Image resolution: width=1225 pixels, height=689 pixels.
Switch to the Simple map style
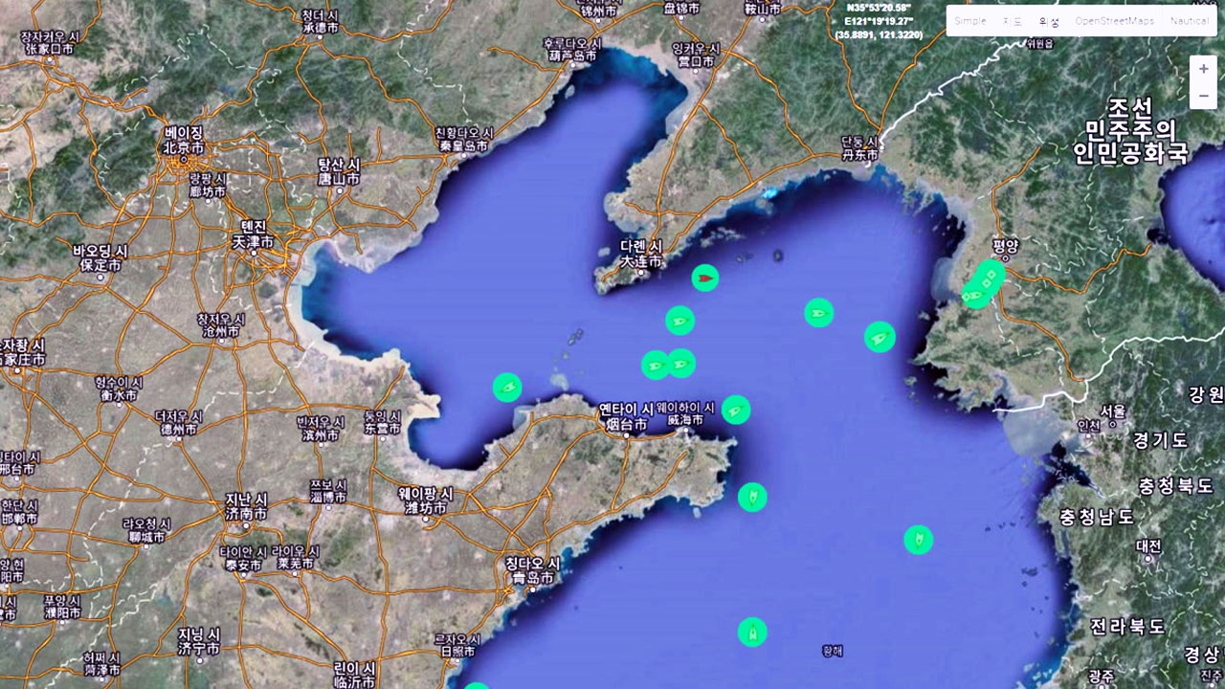pos(969,21)
